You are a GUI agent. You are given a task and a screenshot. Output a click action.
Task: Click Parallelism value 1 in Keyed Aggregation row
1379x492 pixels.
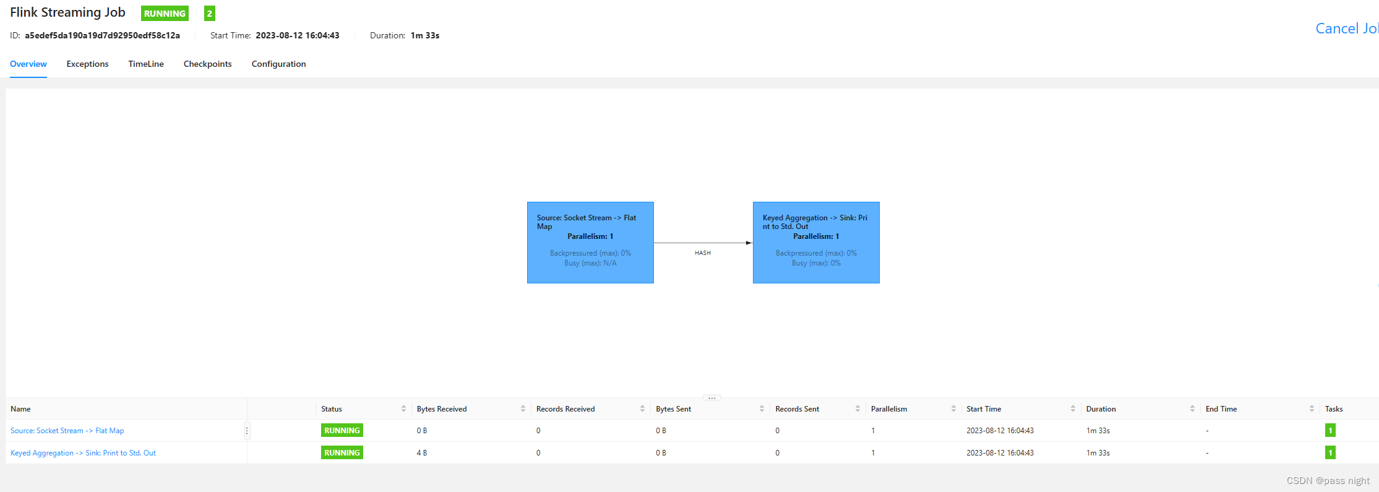873,453
